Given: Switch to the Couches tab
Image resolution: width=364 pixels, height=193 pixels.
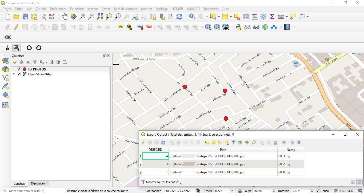Looking at the screenshot, I should [19, 184].
